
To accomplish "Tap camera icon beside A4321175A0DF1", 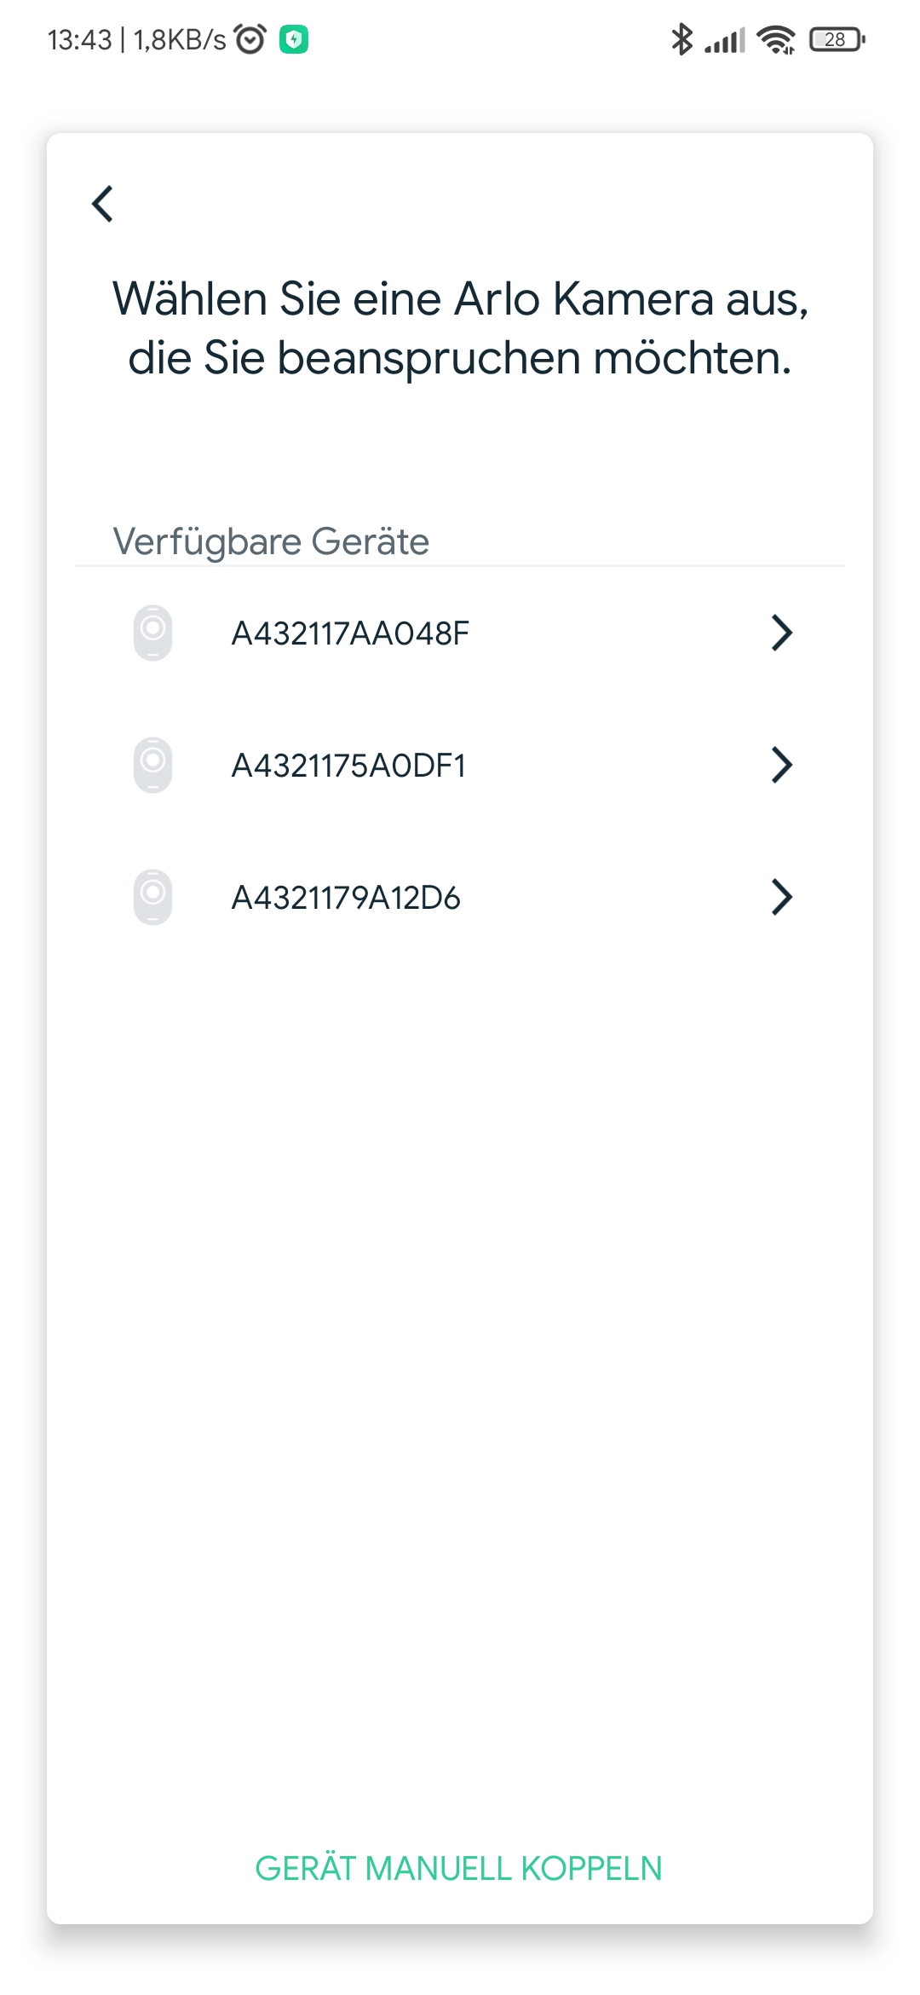I will 153,765.
